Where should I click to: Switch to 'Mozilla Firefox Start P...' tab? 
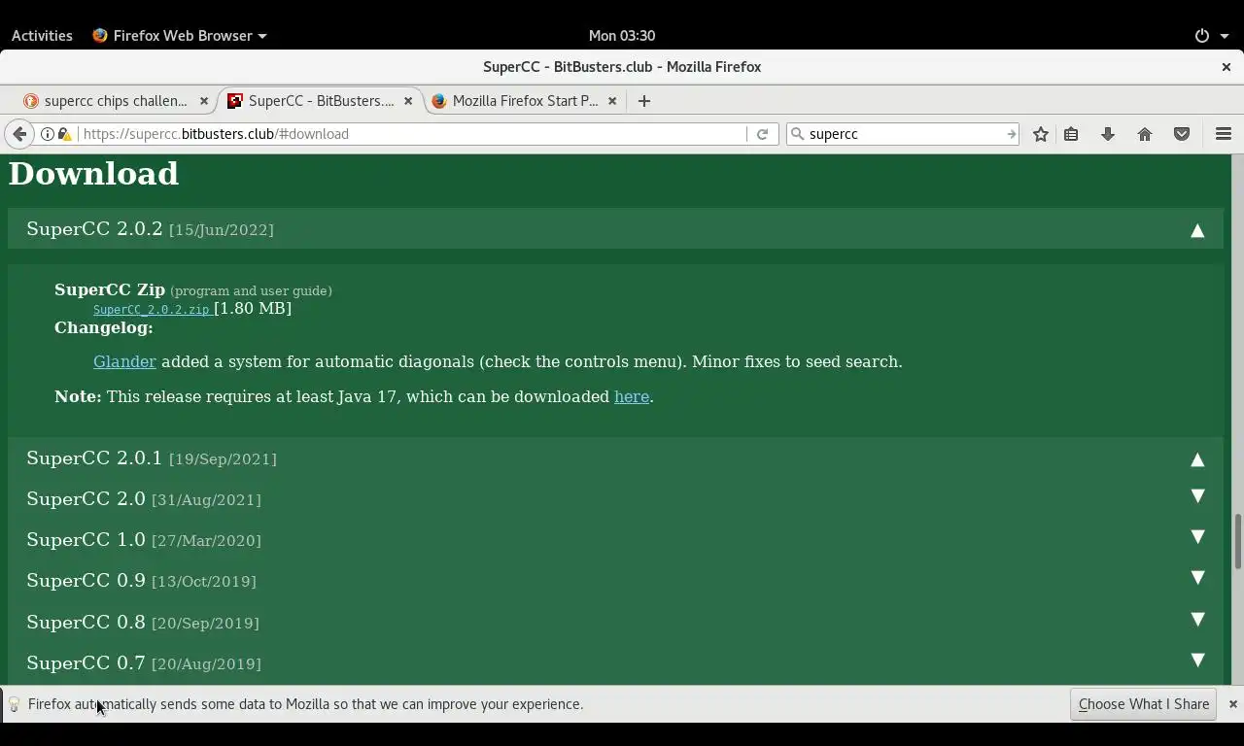(525, 101)
